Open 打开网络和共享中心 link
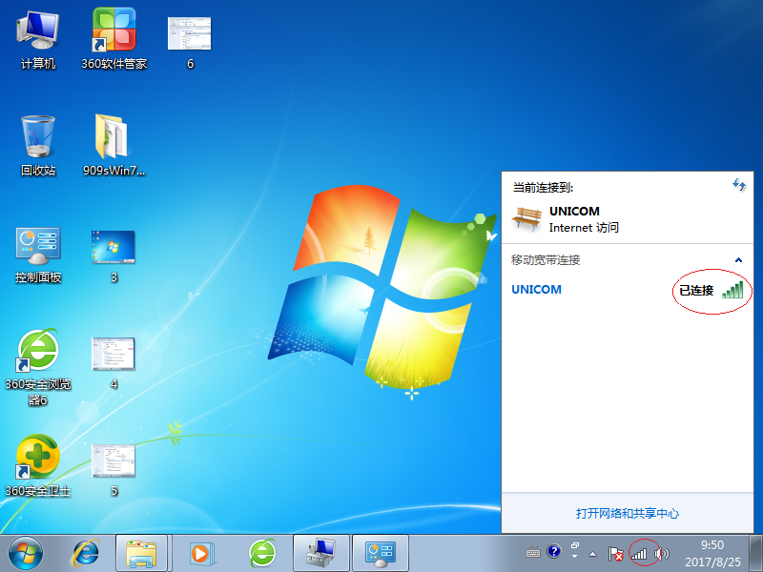763x572 pixels. pos(628,513)
